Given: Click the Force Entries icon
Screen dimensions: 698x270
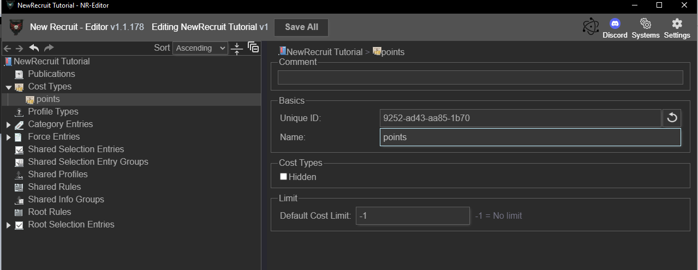Looking at the screenshot, I should 19,137.
